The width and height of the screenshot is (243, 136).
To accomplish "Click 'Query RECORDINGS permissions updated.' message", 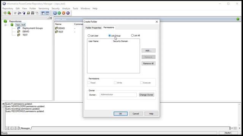I will click(x=25, y=111).
